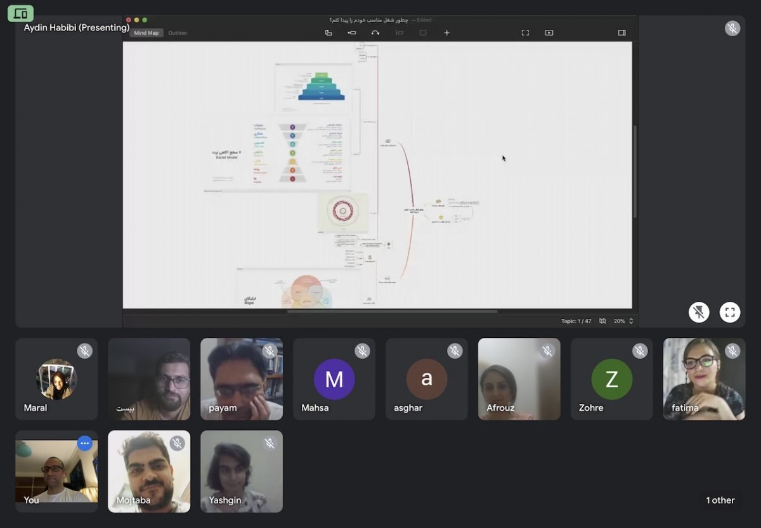Select Mojtaba's video tile
The width and height of the screenshot is (761, 528).
(x=149, y=472)
